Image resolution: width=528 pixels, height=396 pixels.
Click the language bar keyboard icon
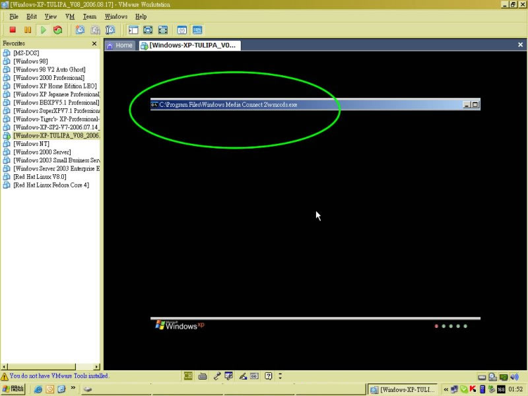[203, 376]
